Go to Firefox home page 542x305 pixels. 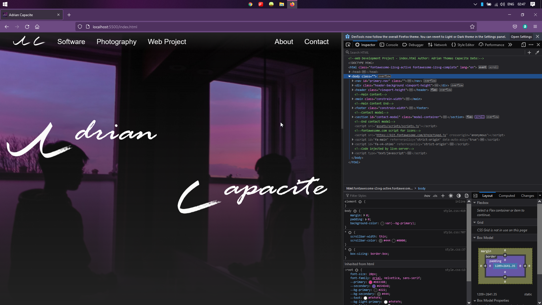[x=37, y=27]
